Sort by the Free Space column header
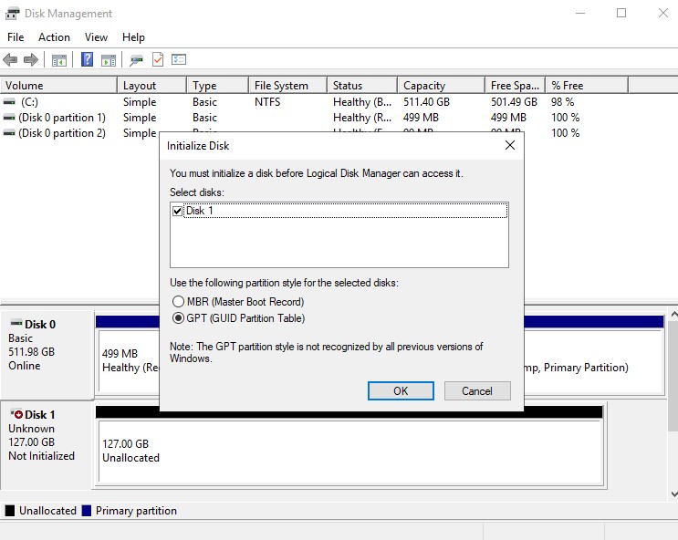 coord(516,85)
